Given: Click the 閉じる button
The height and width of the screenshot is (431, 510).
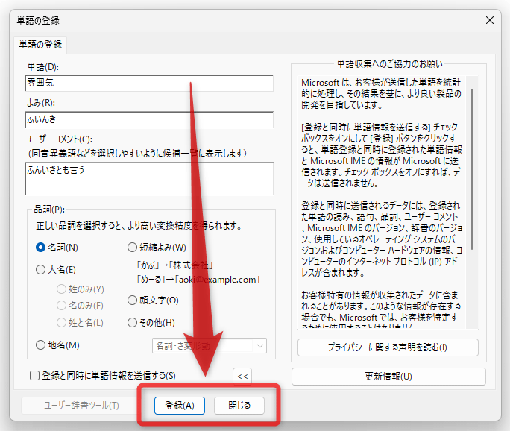Looking at the screenshot, I should coord(239,406).
